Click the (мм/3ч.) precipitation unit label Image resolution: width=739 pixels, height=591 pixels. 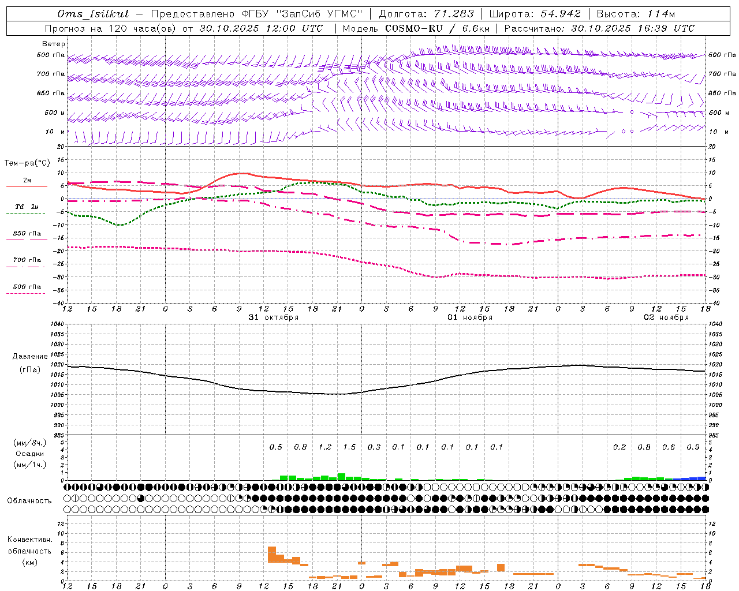pos(30,443)
